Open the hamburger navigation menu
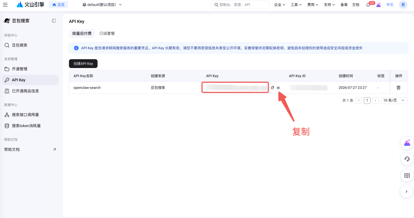The image size is (414, 218). pos(5,5)
